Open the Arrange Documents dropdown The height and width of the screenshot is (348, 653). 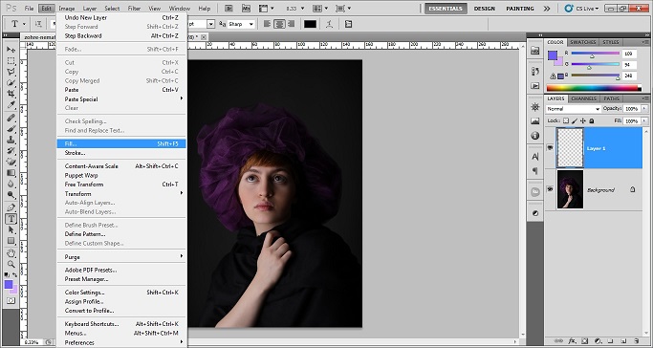coord(320,8)
